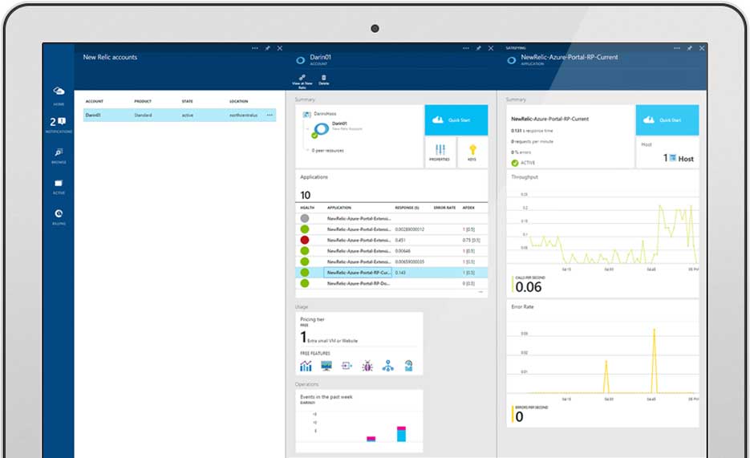Screen dimensions: 750x458
Task: Open Events in the past week chart
Action: click(359, 421)
